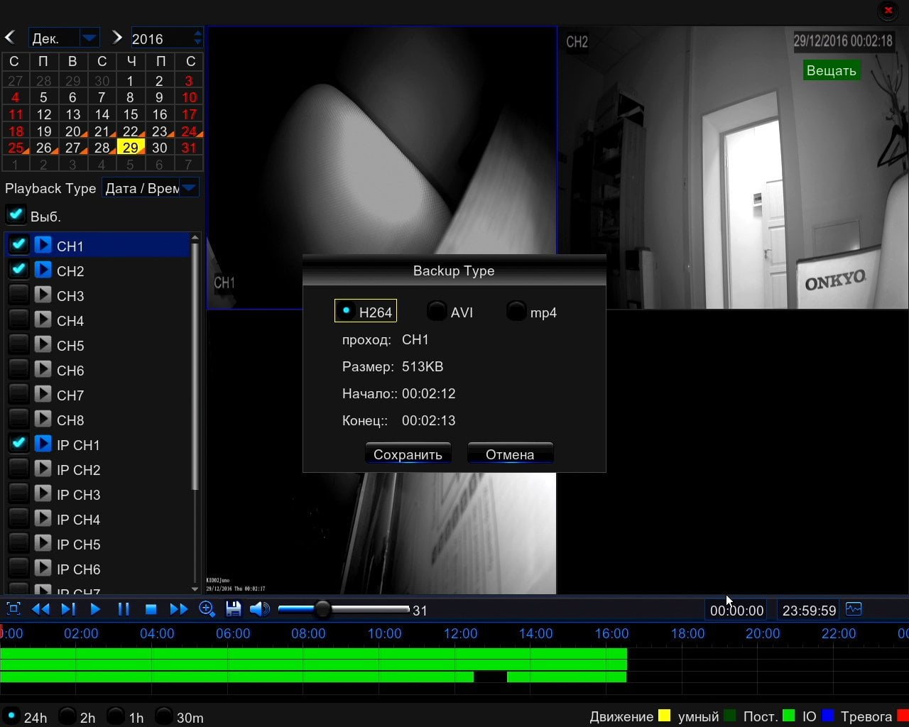Screen dimensions: 909x727
Task: Click the waveform icon next to 23:59:59
Action: pyautogui.click(x=854, y=609)
